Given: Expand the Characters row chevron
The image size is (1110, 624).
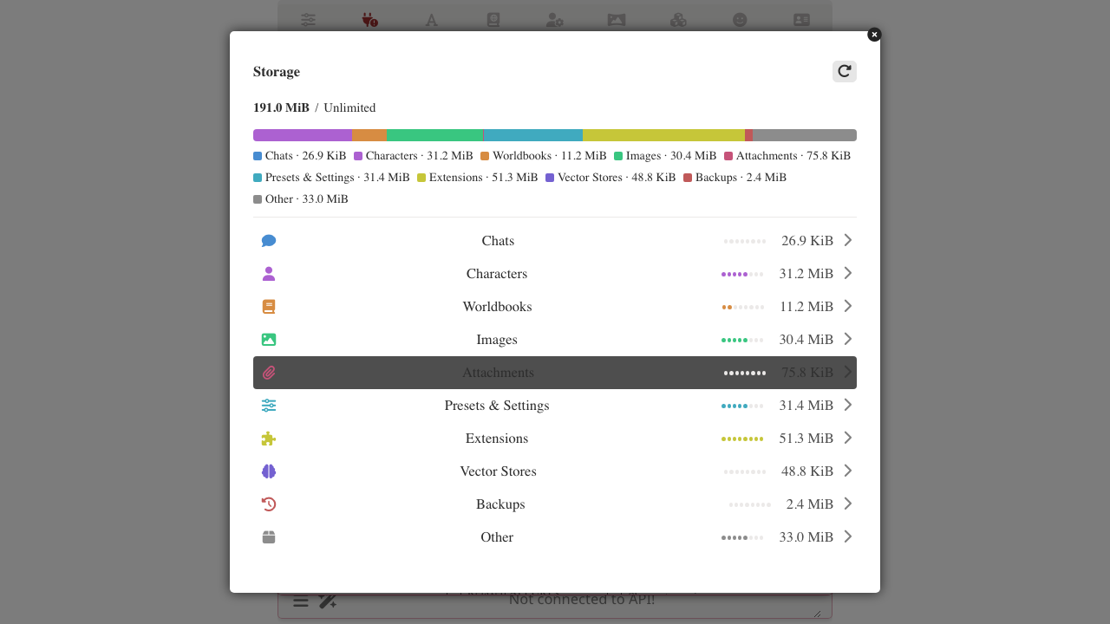Looking at the screenshot, I should pyautogui.click(x=848, y=273).
